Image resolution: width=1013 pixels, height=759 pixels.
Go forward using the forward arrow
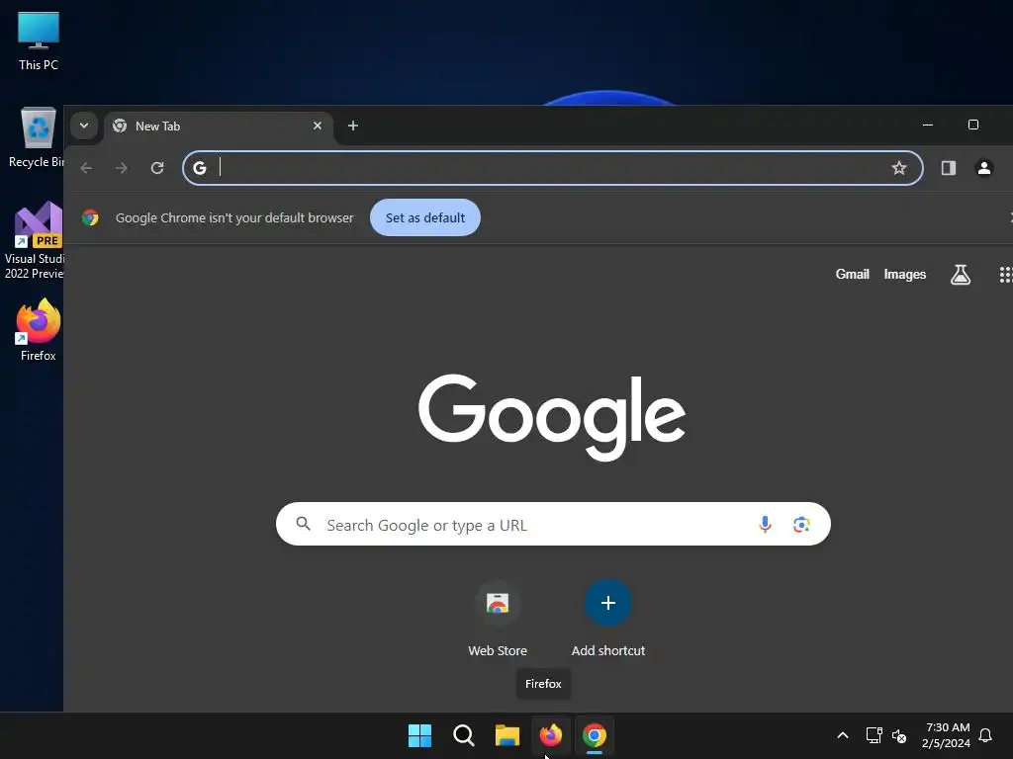pyautogui.click(x=122, y=168)
